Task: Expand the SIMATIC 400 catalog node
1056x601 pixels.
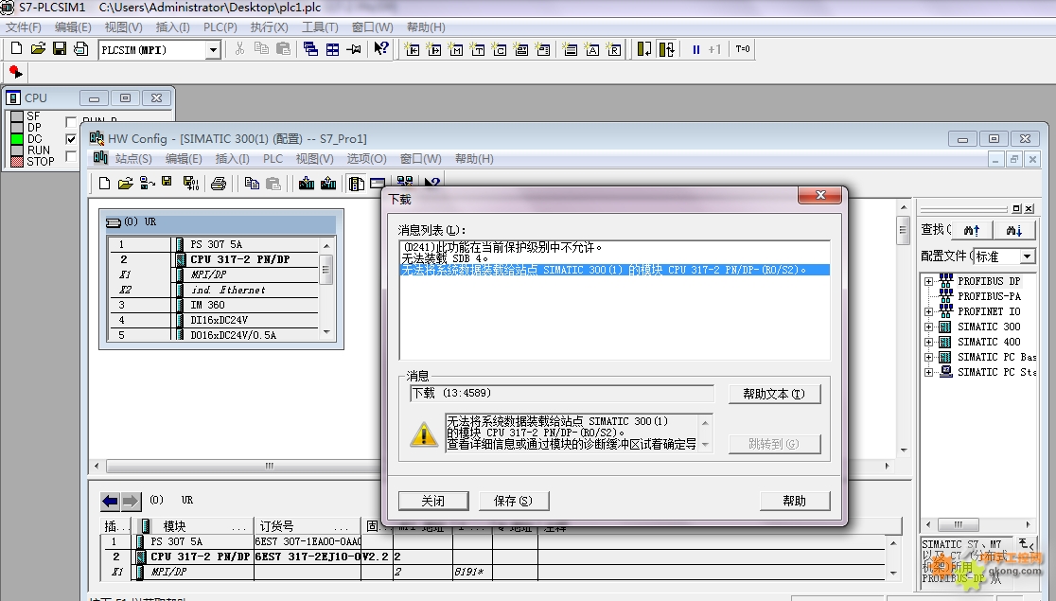Action: point(928,342)
